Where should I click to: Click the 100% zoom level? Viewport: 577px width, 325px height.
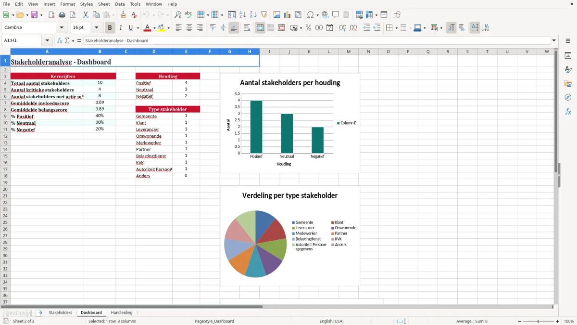tap(569, 321)
